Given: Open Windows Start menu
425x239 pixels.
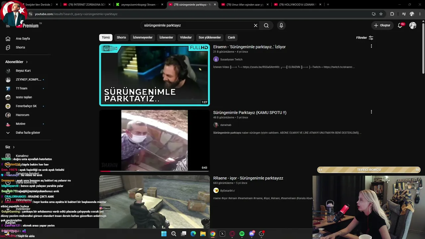Looking at the screenshot, I should tap(164, 234).
